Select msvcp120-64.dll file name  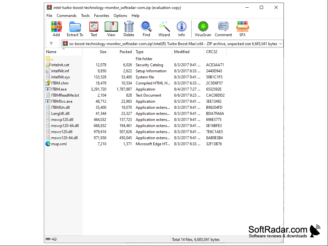click(65, 125)
